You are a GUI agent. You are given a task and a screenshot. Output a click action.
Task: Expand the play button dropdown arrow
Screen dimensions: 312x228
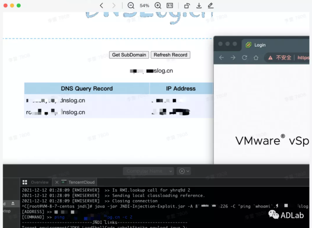188,171
